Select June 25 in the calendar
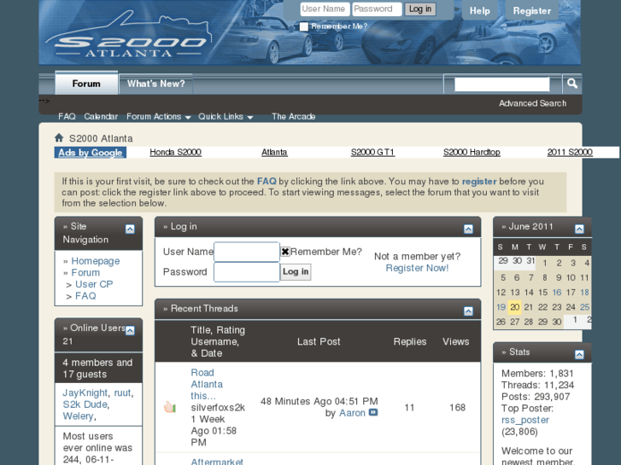 pyautogui.click(x=584, y=307)
